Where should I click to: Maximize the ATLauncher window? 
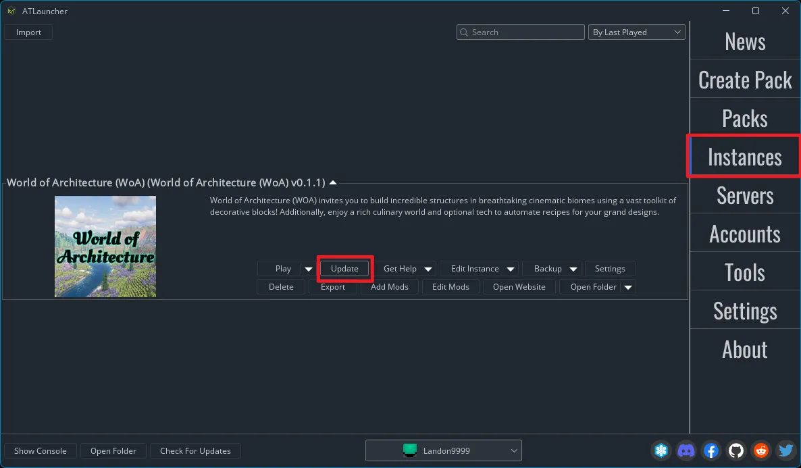point(756,11)
